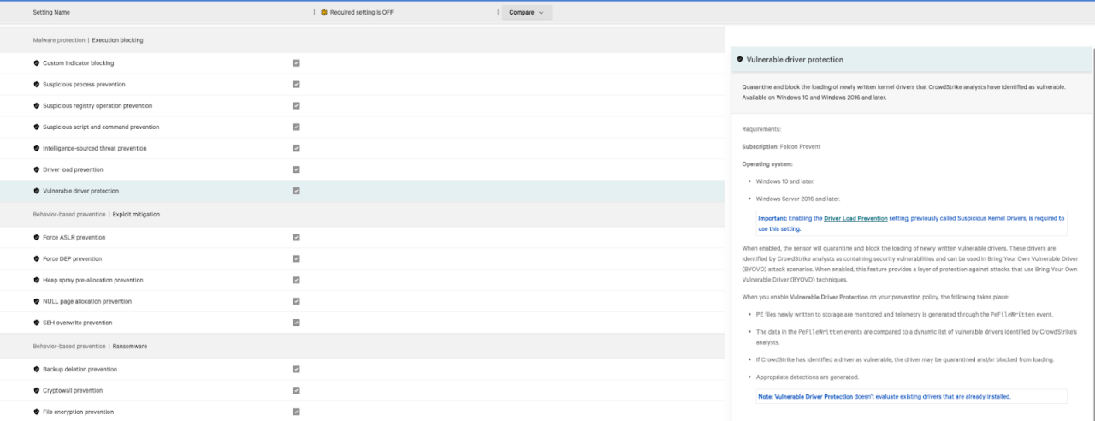The image size is (1095, 421).
Task: Click shield icon beside Cryptowall prevention
Action: click(36, 391)
